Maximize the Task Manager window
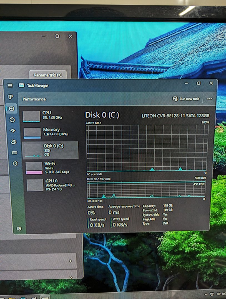Viewport: 226px width, 299px height. pyautogui.click(x=199, y=83)
